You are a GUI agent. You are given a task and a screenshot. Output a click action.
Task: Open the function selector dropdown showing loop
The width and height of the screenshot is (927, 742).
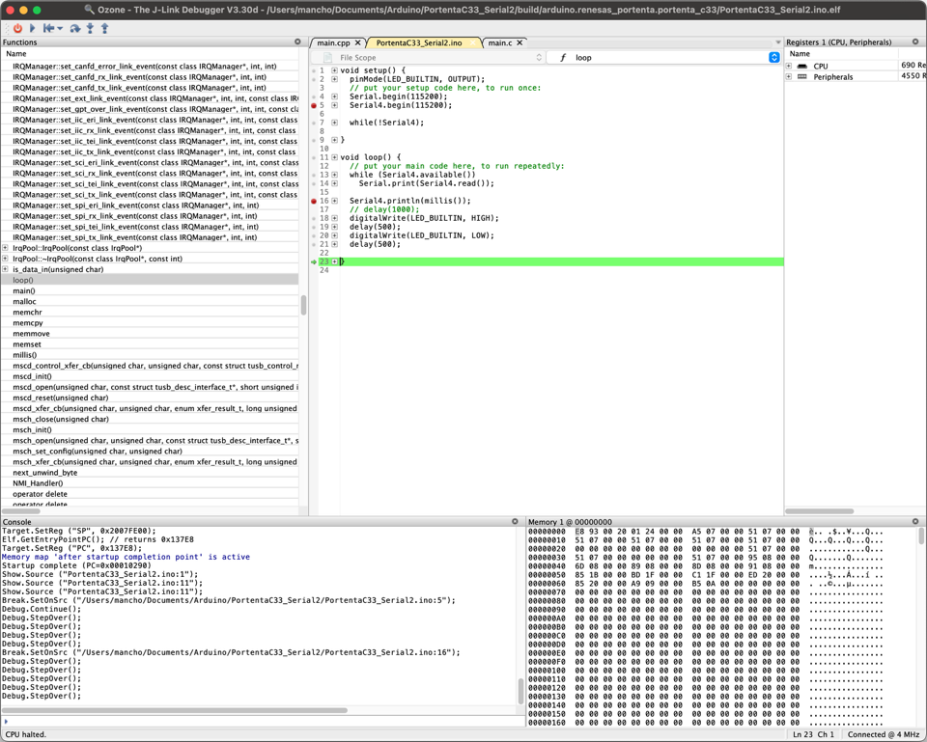click(x=773, y=58)
